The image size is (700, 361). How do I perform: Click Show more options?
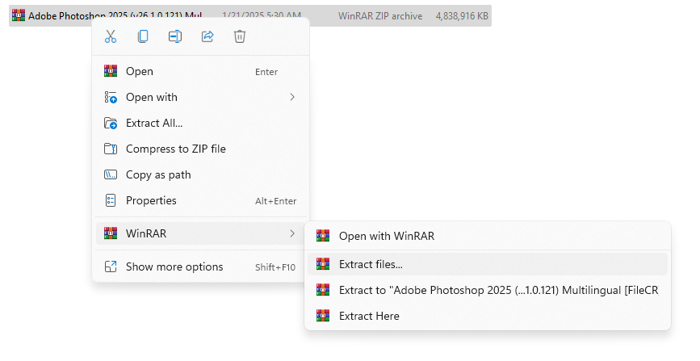click(x=174, y=267)
